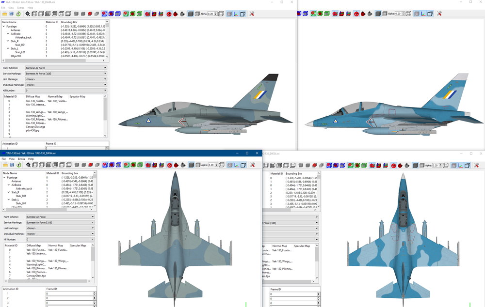Click green-framed red cube icon in active window

tap(133, 165)
